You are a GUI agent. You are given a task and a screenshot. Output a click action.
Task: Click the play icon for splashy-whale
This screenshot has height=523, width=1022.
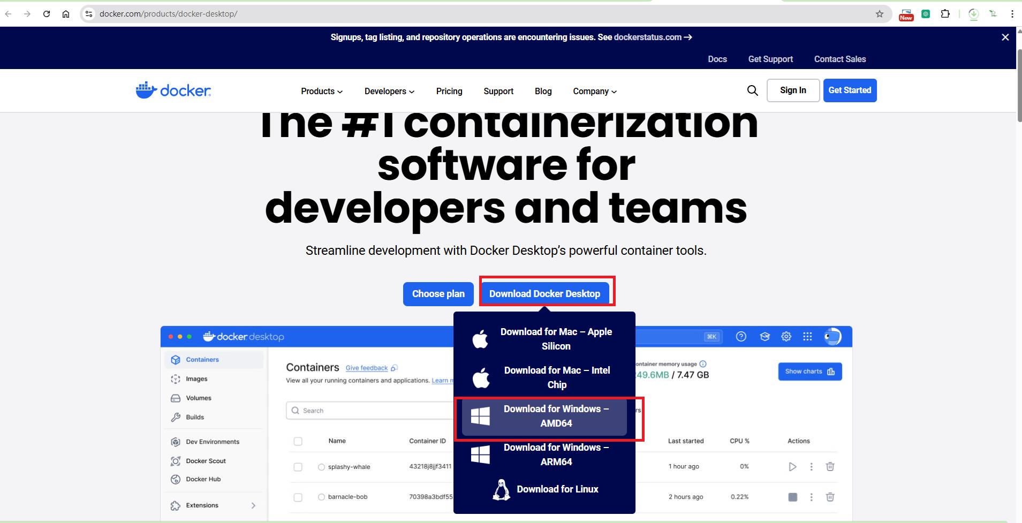[x=792, y=467]
